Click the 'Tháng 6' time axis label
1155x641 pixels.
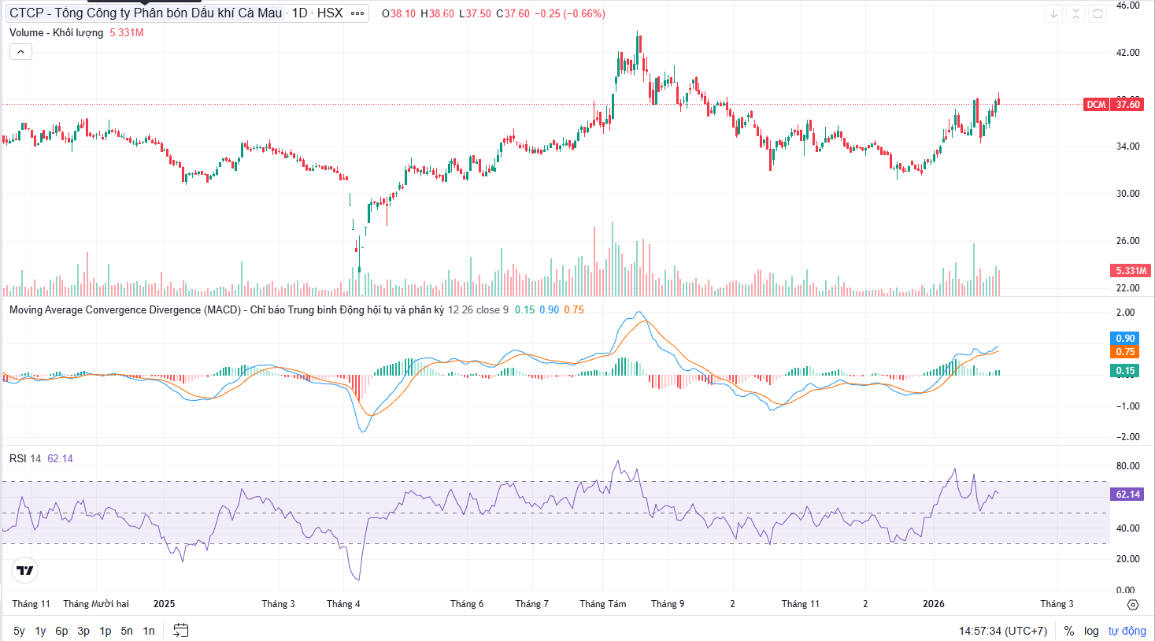coord(467,604)
